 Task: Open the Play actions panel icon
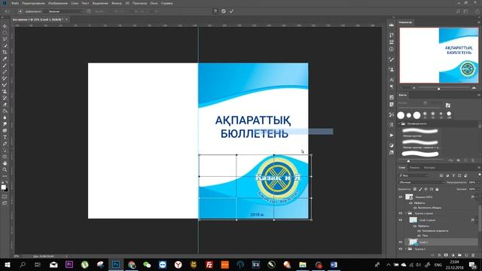[x=392, y=135]
